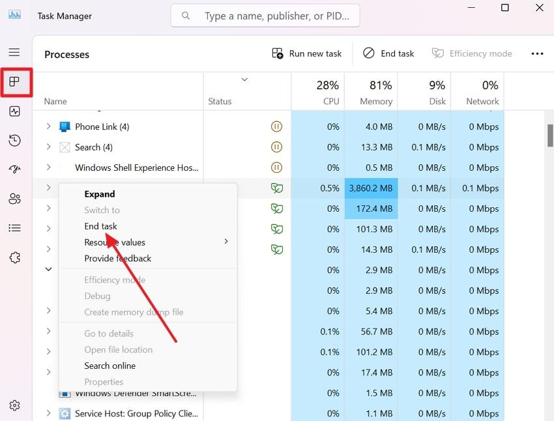Click the process search input field

(265, 15)
